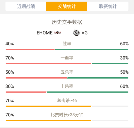Click the 历史交手数据 heading

(x=67, y=22)
